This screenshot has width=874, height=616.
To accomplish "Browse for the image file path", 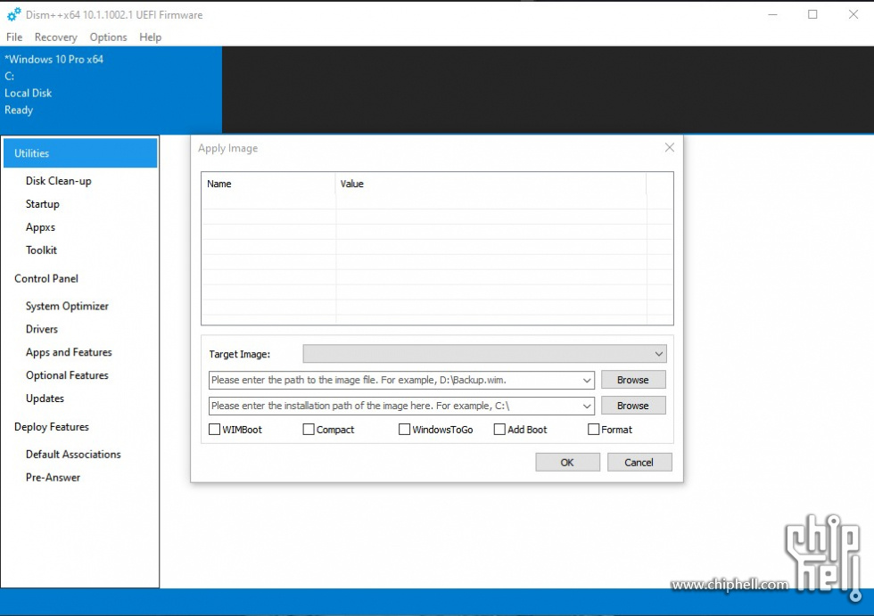I will tap(633, 380).
